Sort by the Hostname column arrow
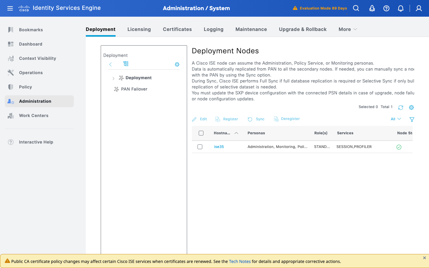Viewport: 429px width, 268px height. coord(236,133)
